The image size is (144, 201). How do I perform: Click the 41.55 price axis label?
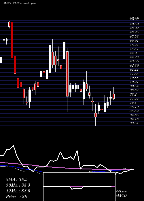click(x=134, y=74)
